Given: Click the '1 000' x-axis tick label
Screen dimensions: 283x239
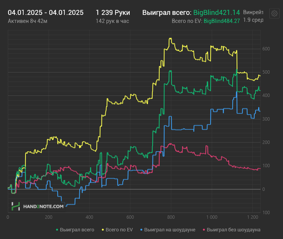Looking at the screenshot, I should point(212,217).
